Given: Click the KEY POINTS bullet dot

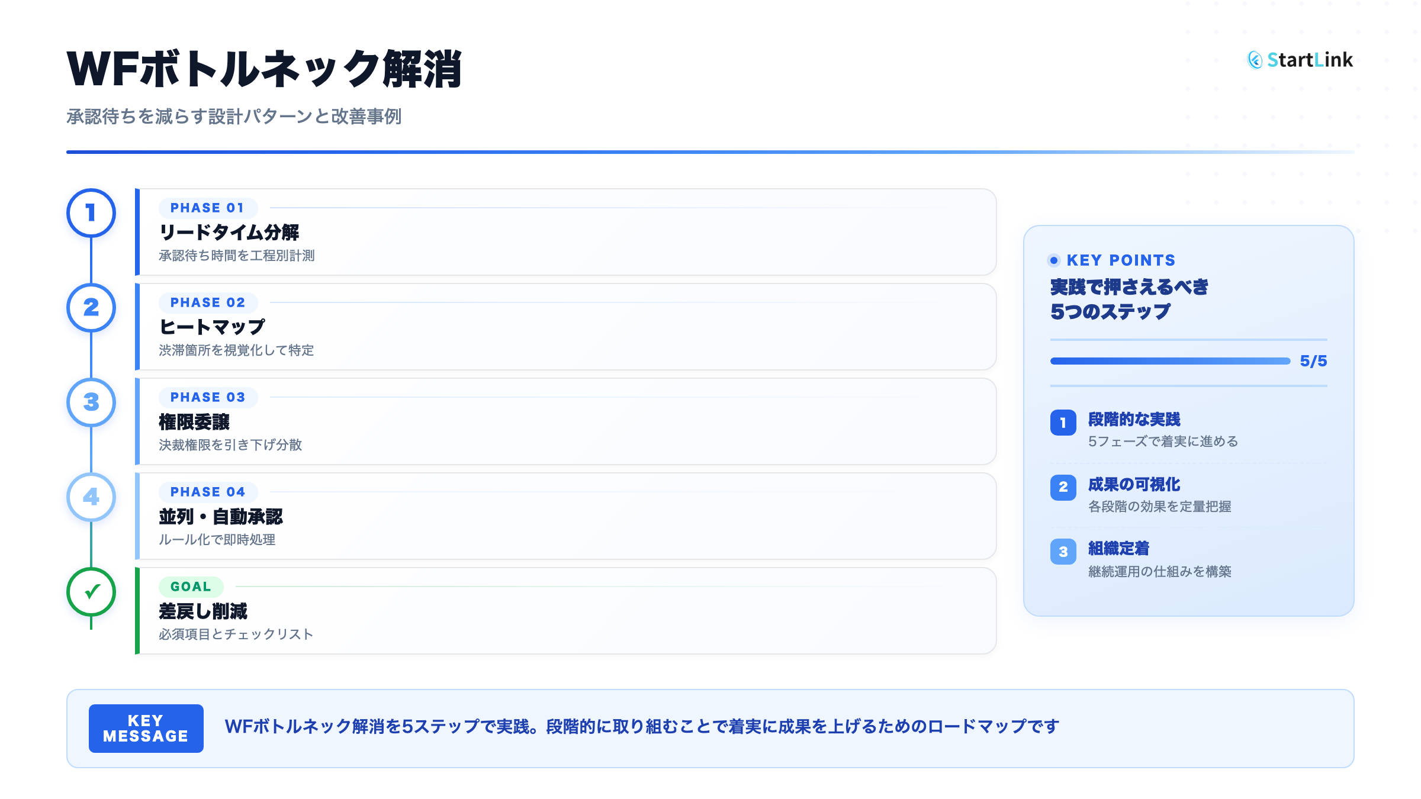Looking at the screenshot, I should (x=1054, y=260).
